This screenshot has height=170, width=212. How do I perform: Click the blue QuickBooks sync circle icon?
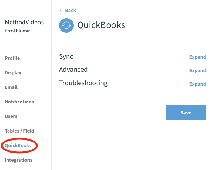coord(66,25)
